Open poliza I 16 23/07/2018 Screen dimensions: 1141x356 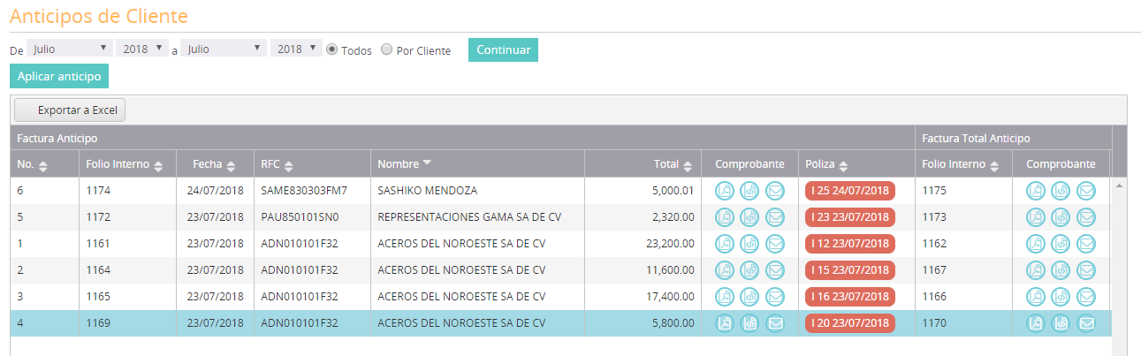[x=850, y=297]
